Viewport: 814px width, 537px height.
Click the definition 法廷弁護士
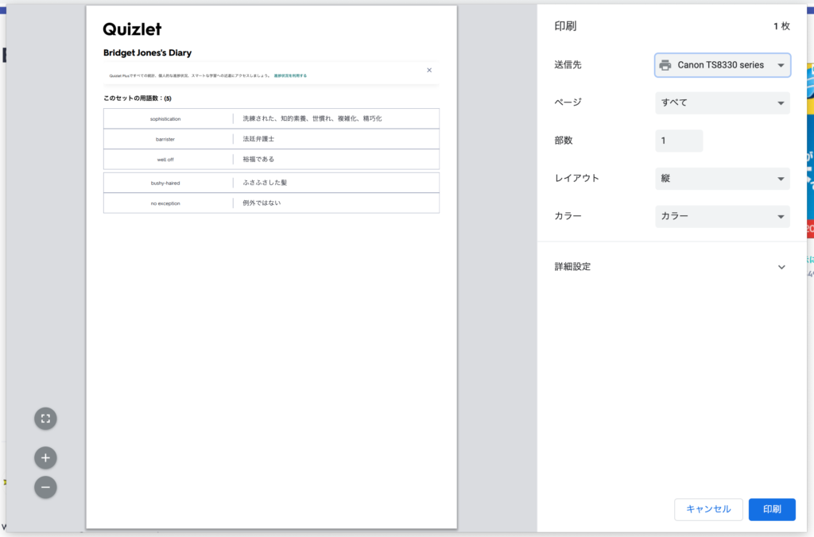258,139
